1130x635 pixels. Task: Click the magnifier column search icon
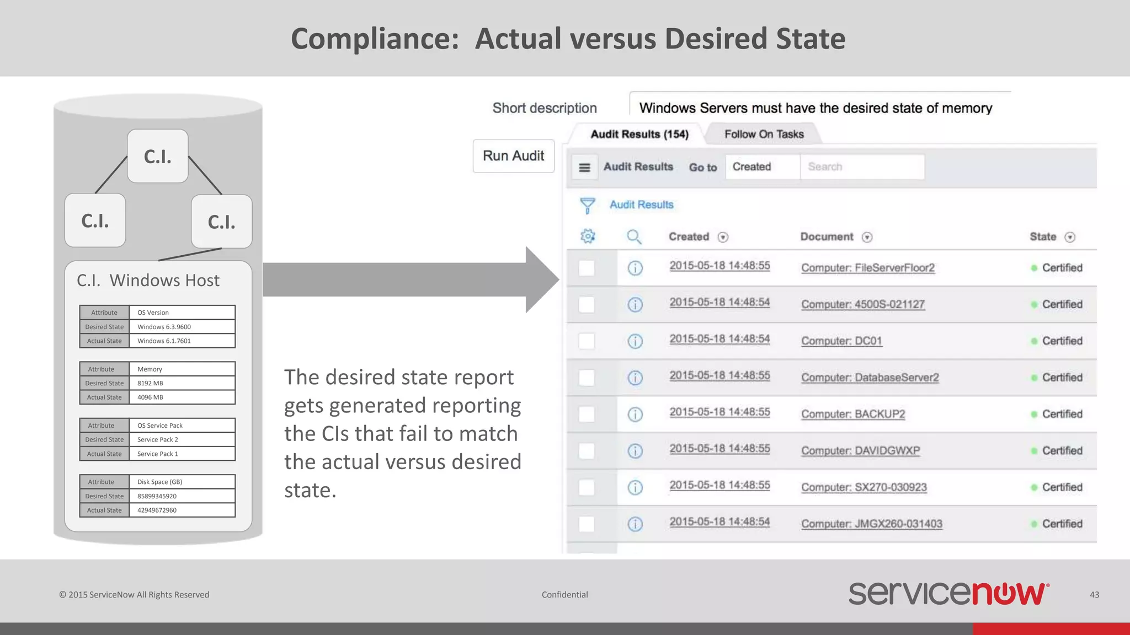634,237
